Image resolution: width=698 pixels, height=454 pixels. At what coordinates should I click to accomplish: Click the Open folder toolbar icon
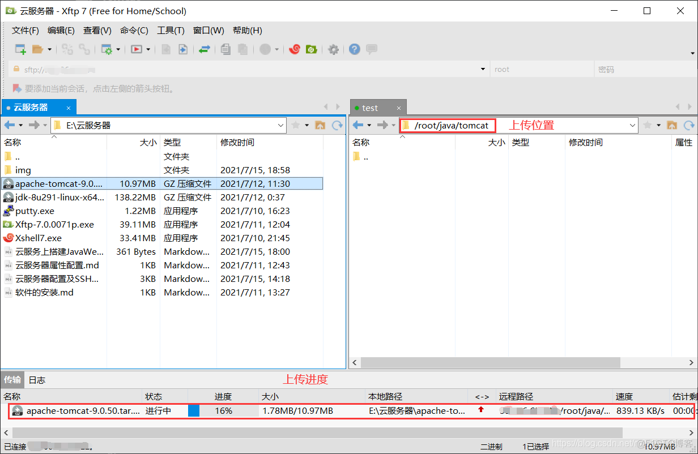pyautogui.click(x=37, y=49)
